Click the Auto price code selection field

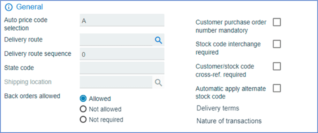[x=122, y=20]
